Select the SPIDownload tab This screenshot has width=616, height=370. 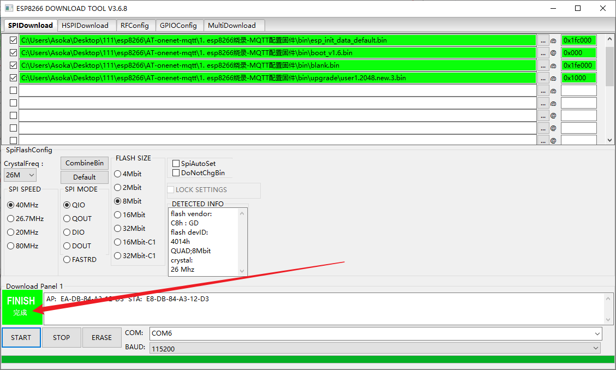point(30,25)
